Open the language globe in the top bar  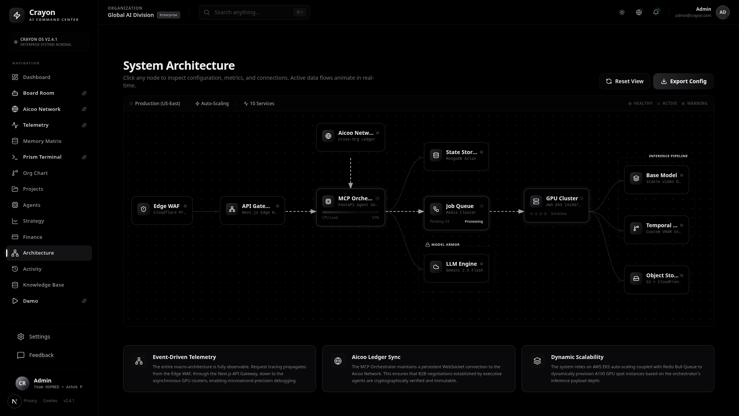639,12
